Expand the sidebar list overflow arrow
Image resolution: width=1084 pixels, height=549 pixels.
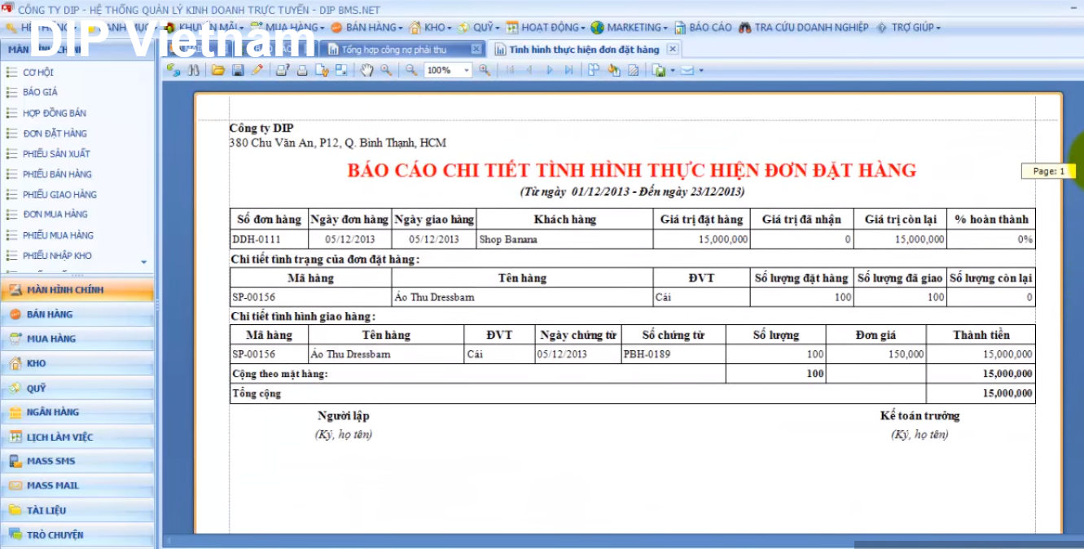coord(144,262)
